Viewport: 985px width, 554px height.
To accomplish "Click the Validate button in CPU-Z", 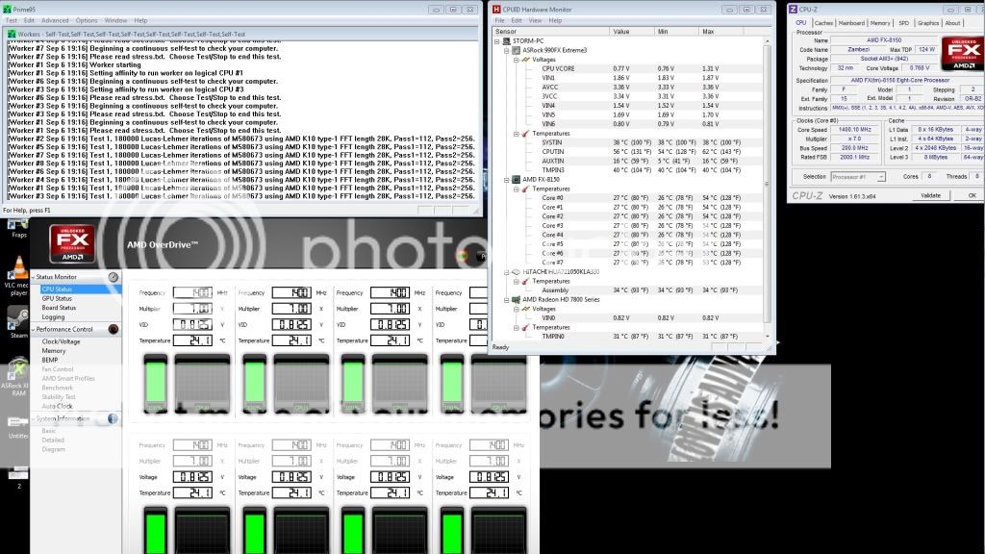I will [x=930, y=196].
